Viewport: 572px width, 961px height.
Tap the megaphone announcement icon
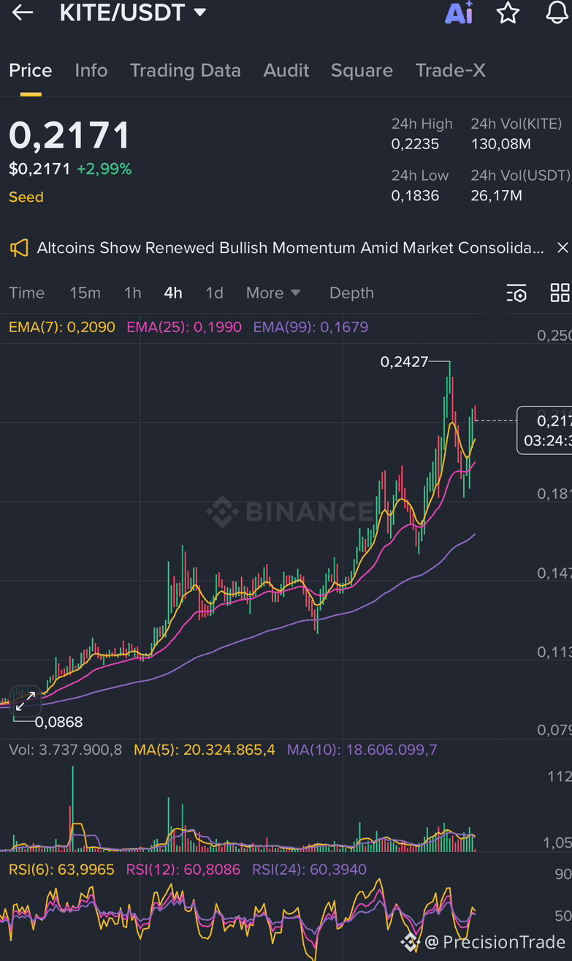pos(19,248)
